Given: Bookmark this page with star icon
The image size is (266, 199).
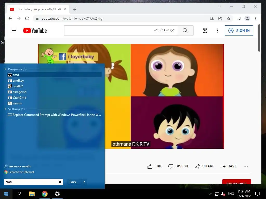Looking at the screenshot, I should tap(229, 18).
